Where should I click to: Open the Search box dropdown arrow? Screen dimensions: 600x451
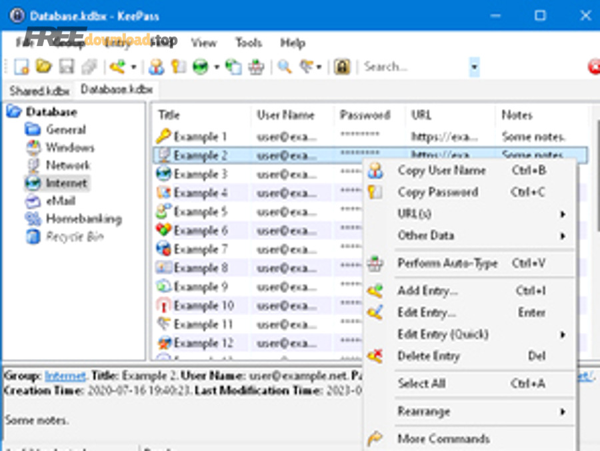click(474, 67)
